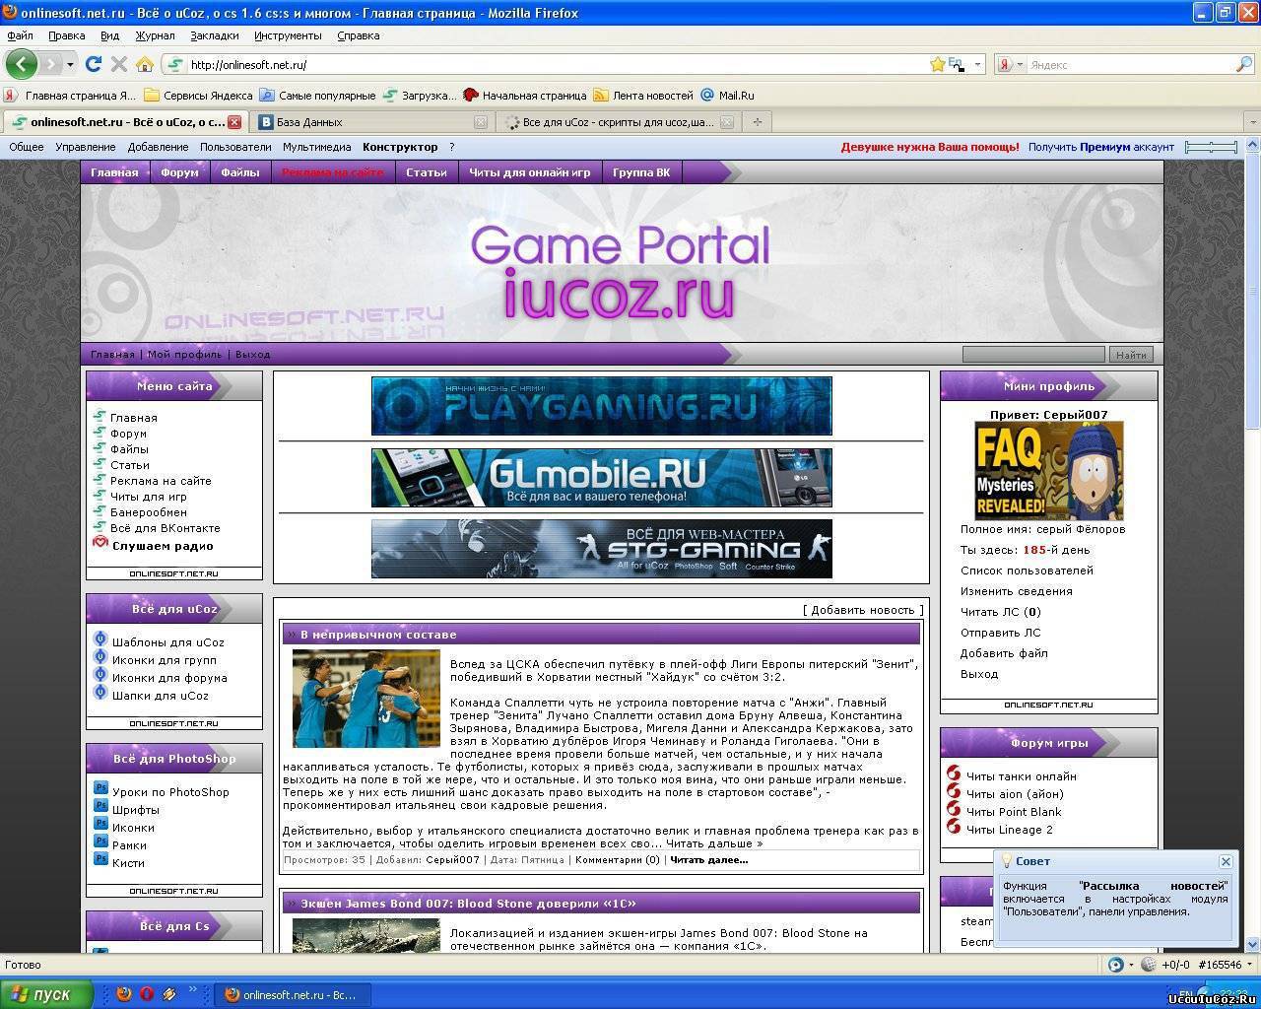Click the Добавить новость link
Screen dimensions: 1261x1009
[864, 610]
